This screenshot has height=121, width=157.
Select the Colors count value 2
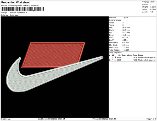tap(151, 4)
